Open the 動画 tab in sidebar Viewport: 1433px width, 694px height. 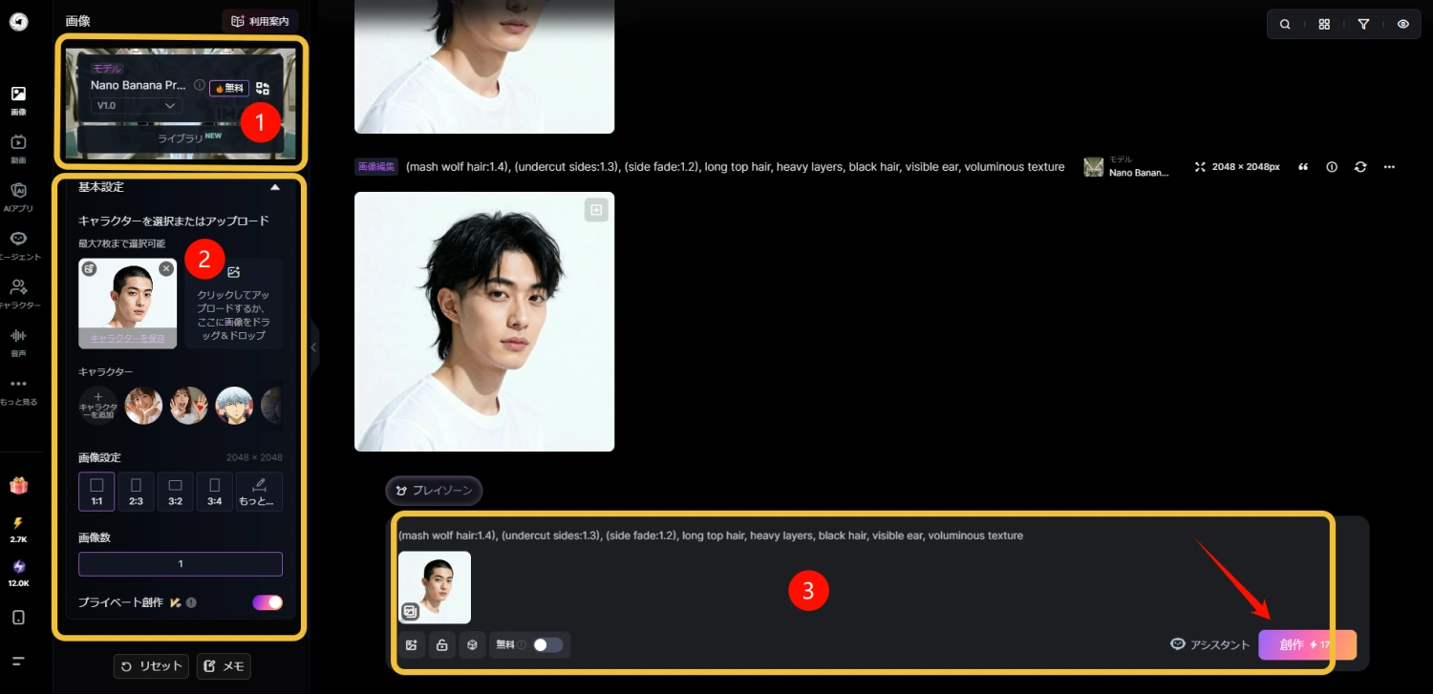point(18,147)
